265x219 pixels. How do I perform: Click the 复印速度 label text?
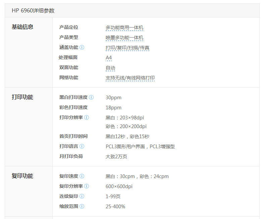(69, 176)
